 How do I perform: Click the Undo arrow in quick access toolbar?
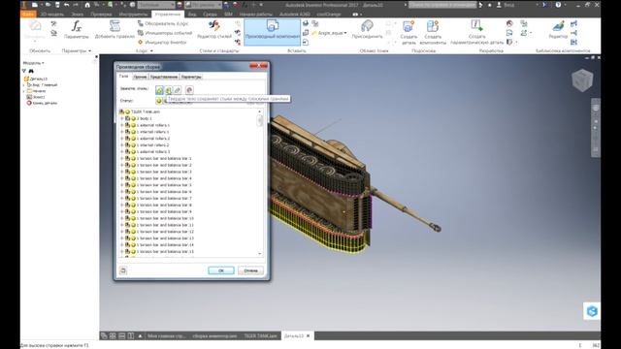pos(67,5)
